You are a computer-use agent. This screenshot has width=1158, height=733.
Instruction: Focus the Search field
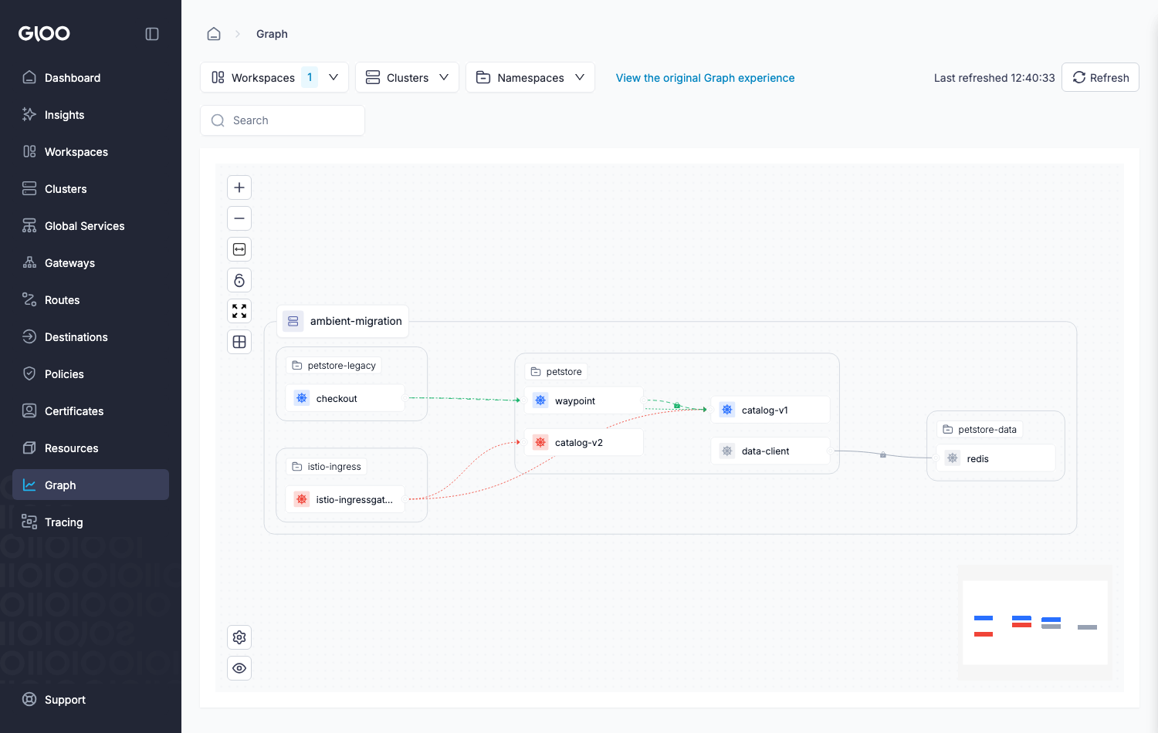283,120
